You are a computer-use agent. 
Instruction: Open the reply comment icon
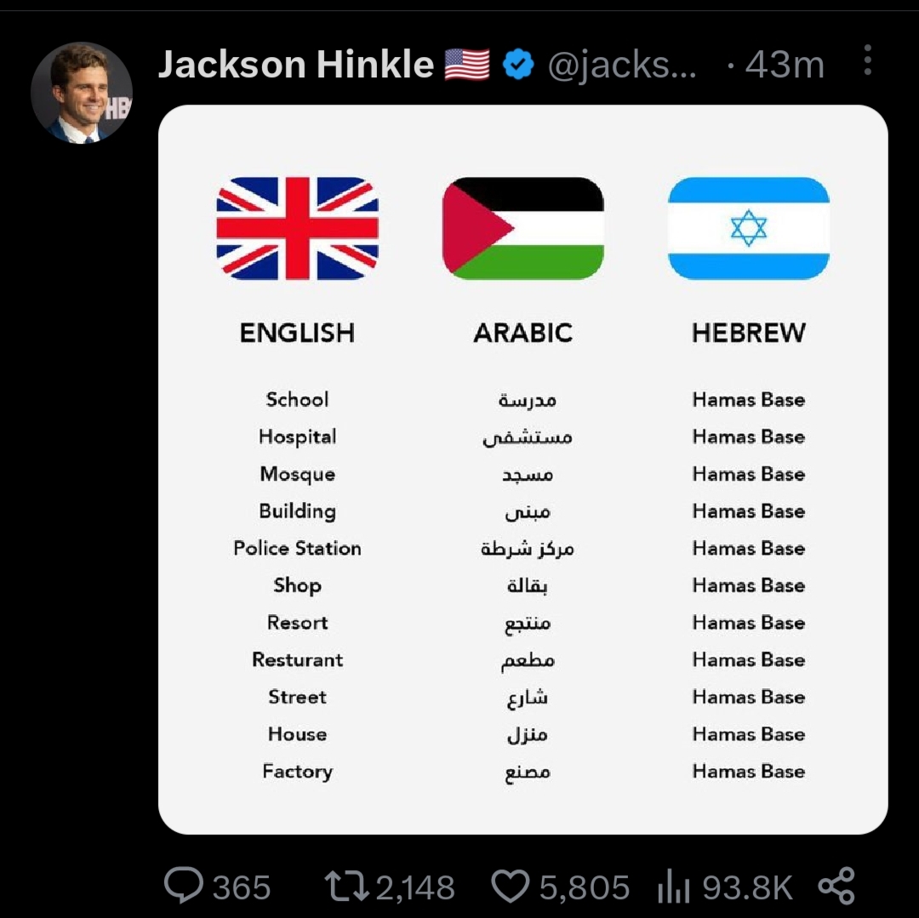(184, 885)
